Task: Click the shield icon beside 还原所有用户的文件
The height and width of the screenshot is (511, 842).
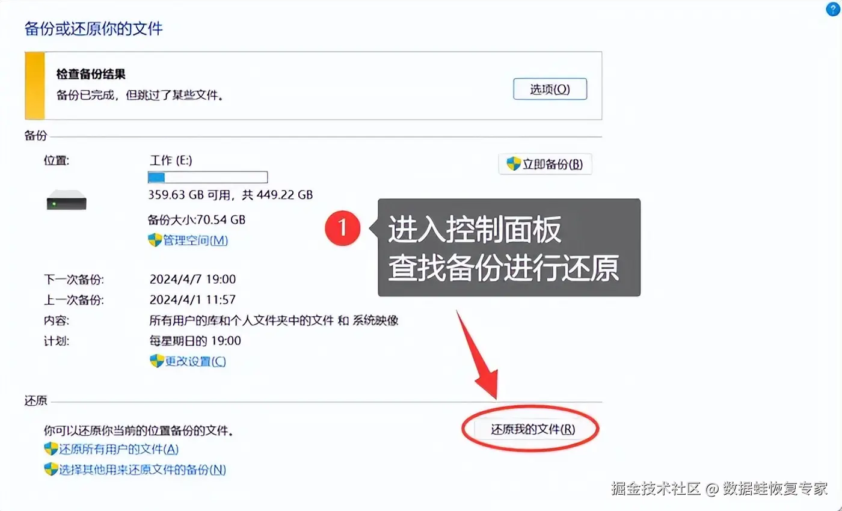Action: coord(51,449)
